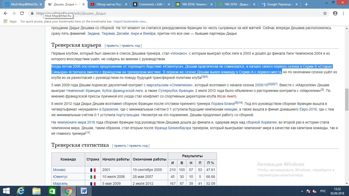Open Internet Explorer from taskbar
349x196 pixels.
click(x=21, y=191)
